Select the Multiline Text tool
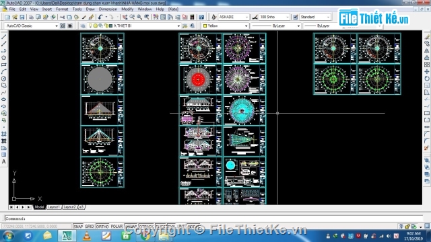The height and width of the screenshot is (242, 431). (x=4, y=161)
